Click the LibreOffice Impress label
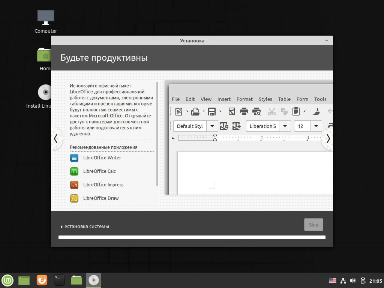This screenshot has height=288, width=384. pyautogui.click(x=103, y=184)
